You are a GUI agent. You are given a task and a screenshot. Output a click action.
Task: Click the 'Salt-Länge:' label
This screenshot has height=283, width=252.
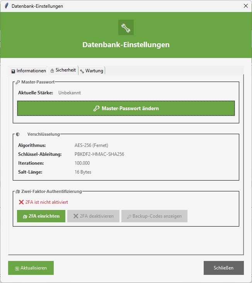coord(30,172)
